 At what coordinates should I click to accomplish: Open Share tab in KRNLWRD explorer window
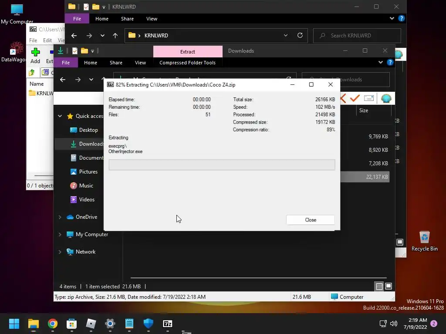point(127,19)
